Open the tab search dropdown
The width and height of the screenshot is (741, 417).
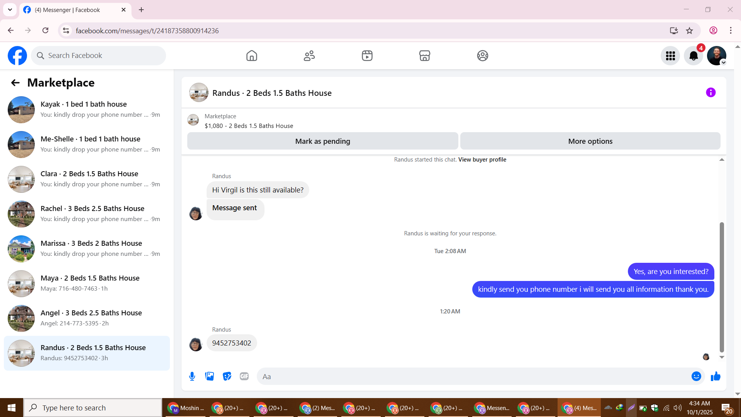[x=10, y=10]
